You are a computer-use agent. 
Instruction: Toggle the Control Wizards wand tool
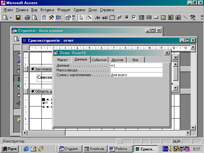click(x=89, y=18)
